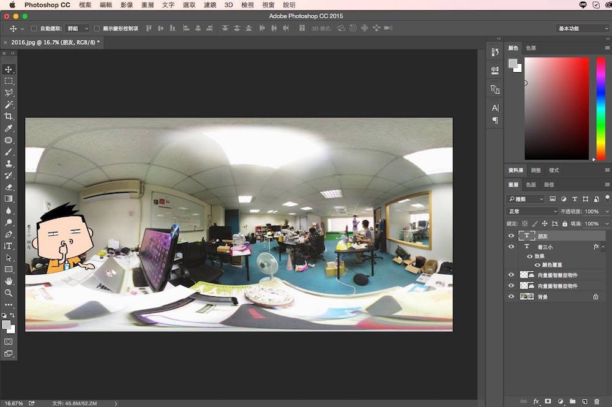Hide the 朋友 text layer

pos(511,236)
